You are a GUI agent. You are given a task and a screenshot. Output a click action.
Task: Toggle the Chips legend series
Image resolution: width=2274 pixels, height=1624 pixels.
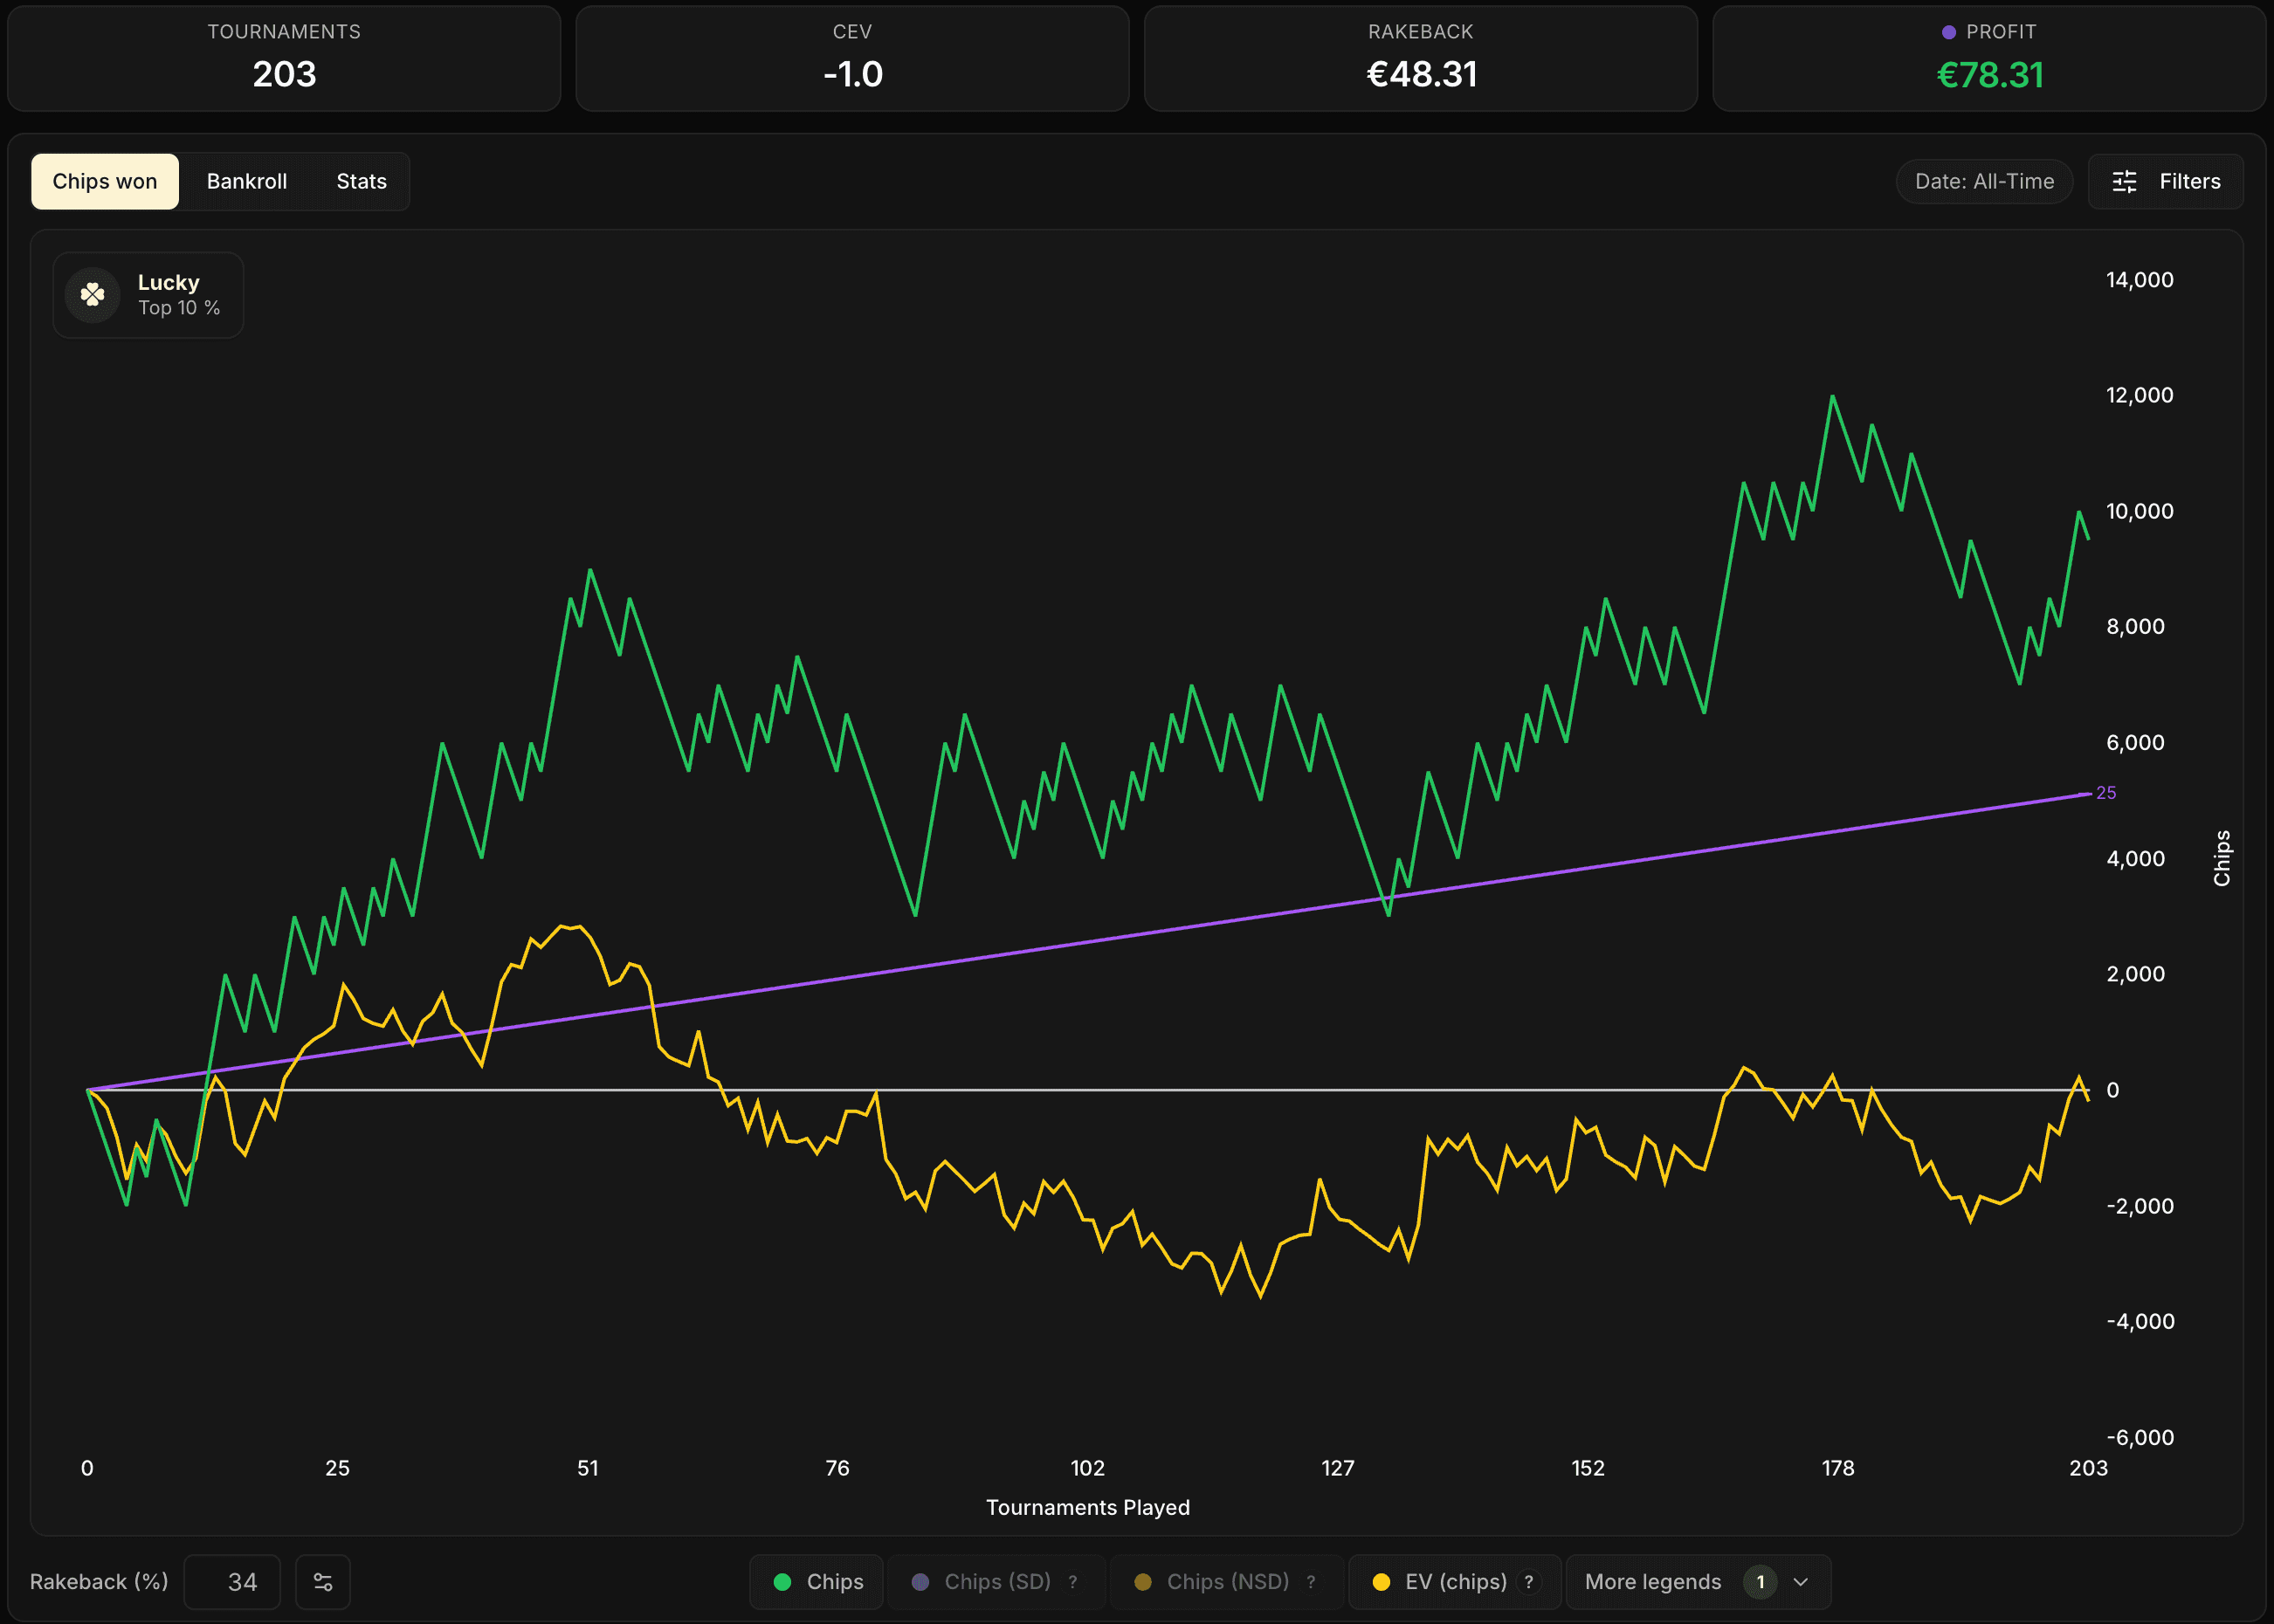818,1582
